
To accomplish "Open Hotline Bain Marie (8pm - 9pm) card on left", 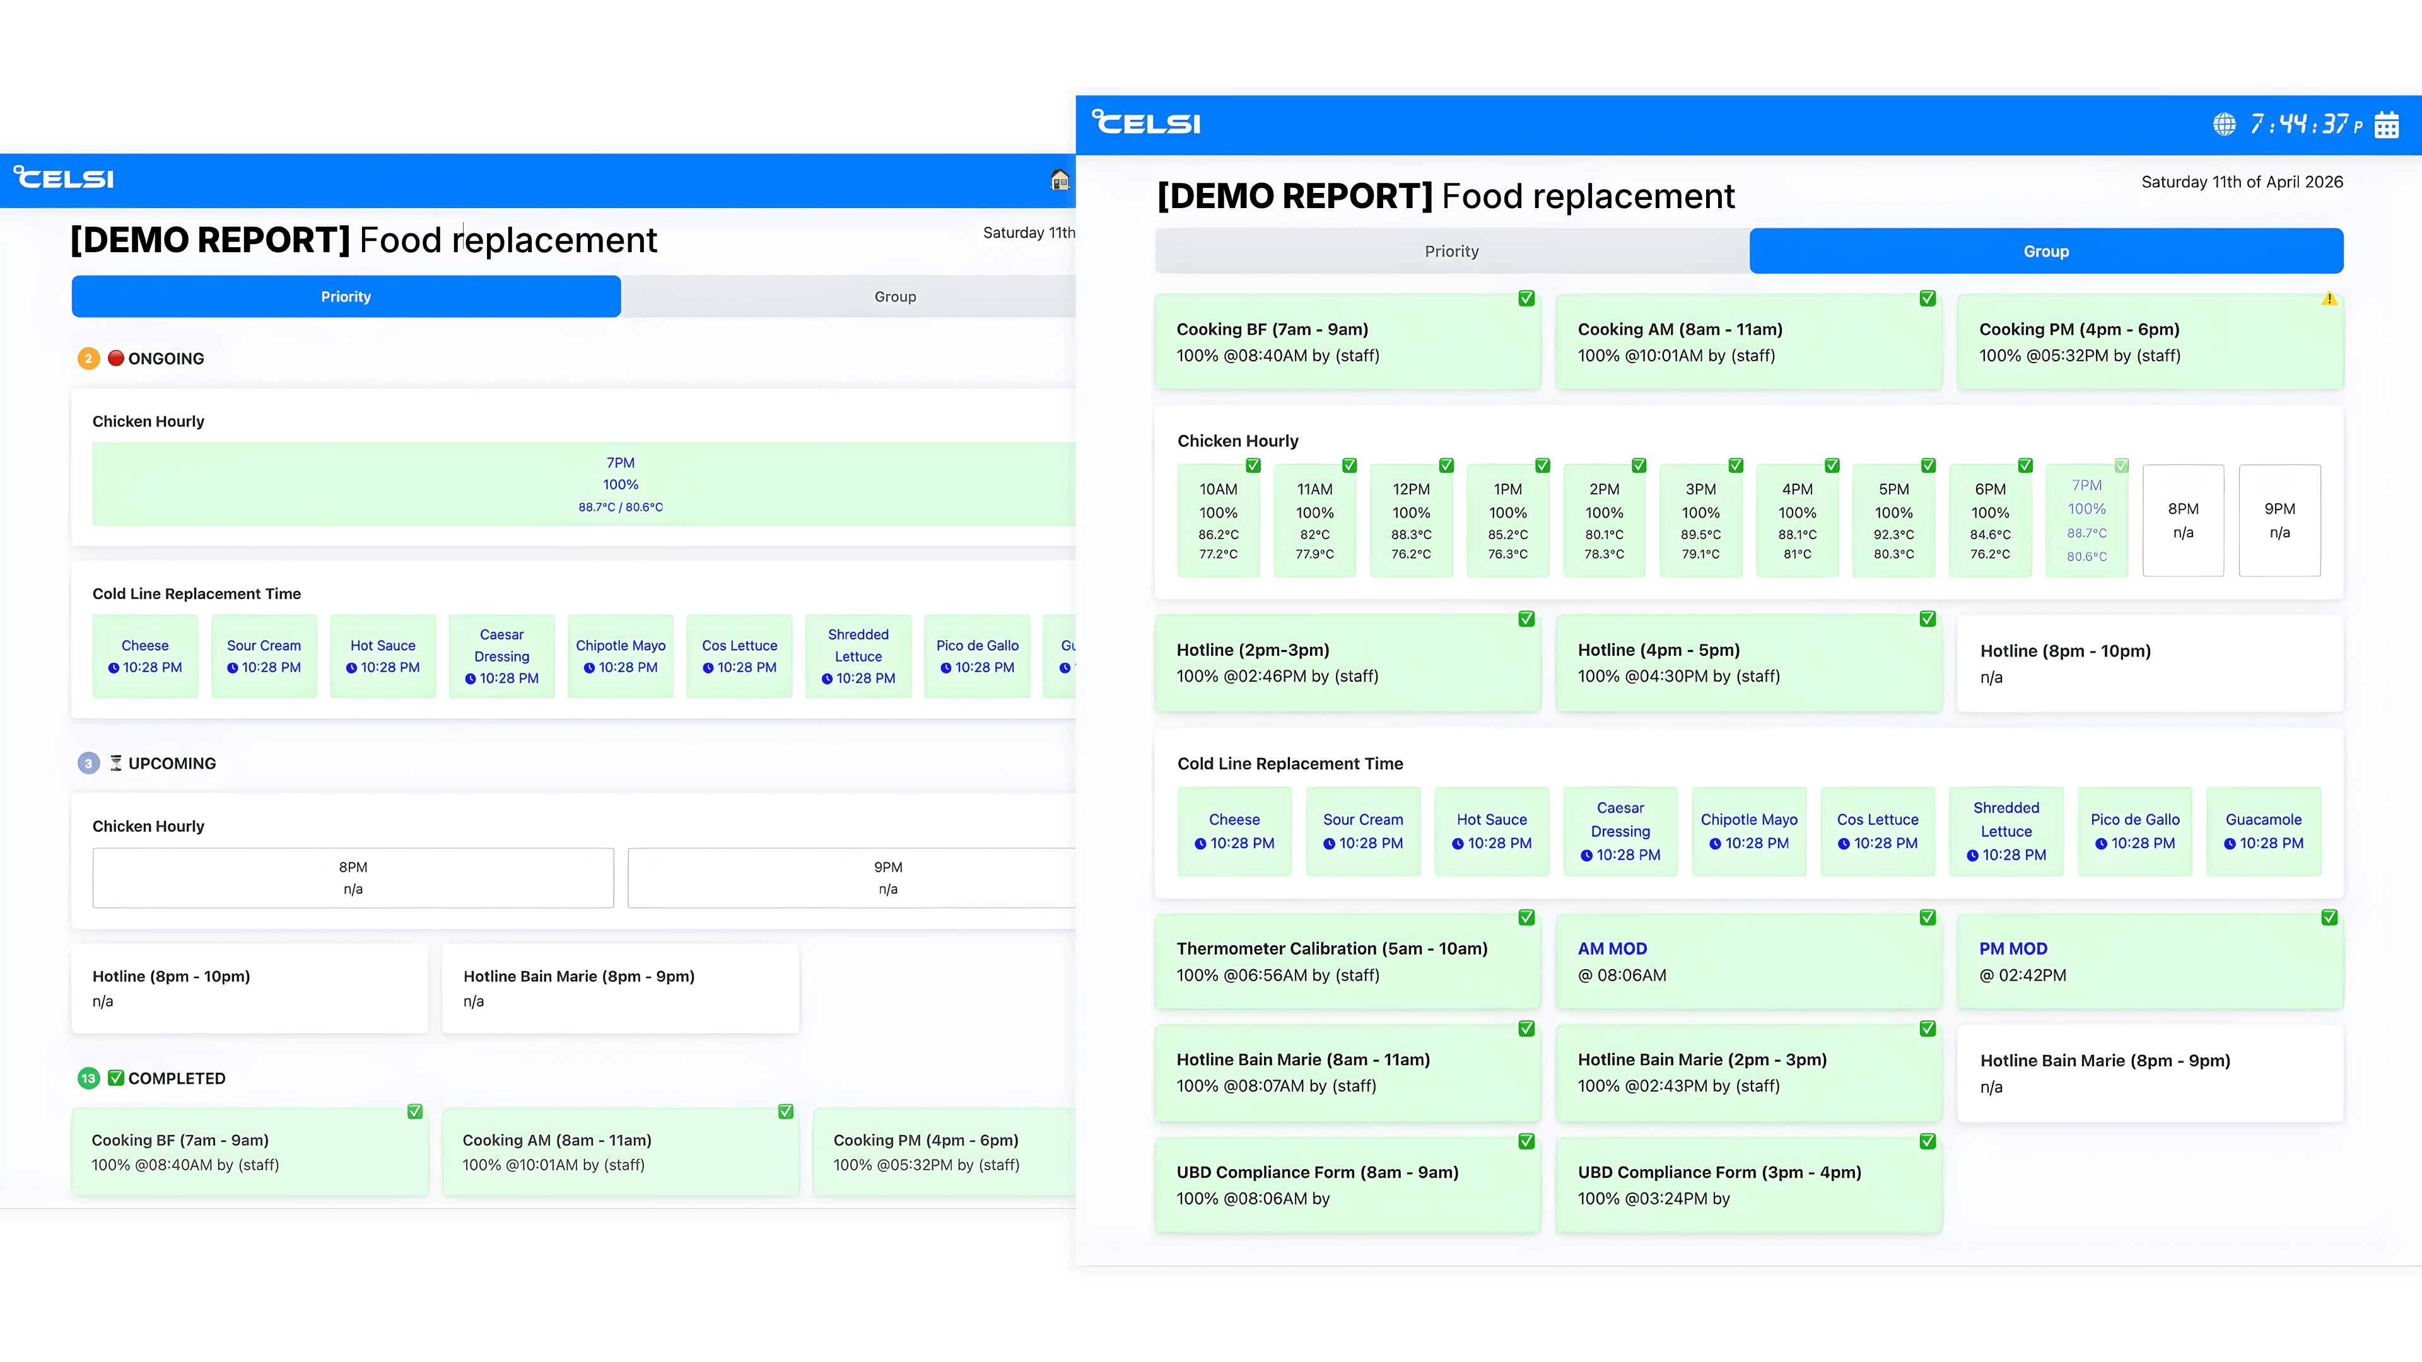I will [x=621, y=989].
